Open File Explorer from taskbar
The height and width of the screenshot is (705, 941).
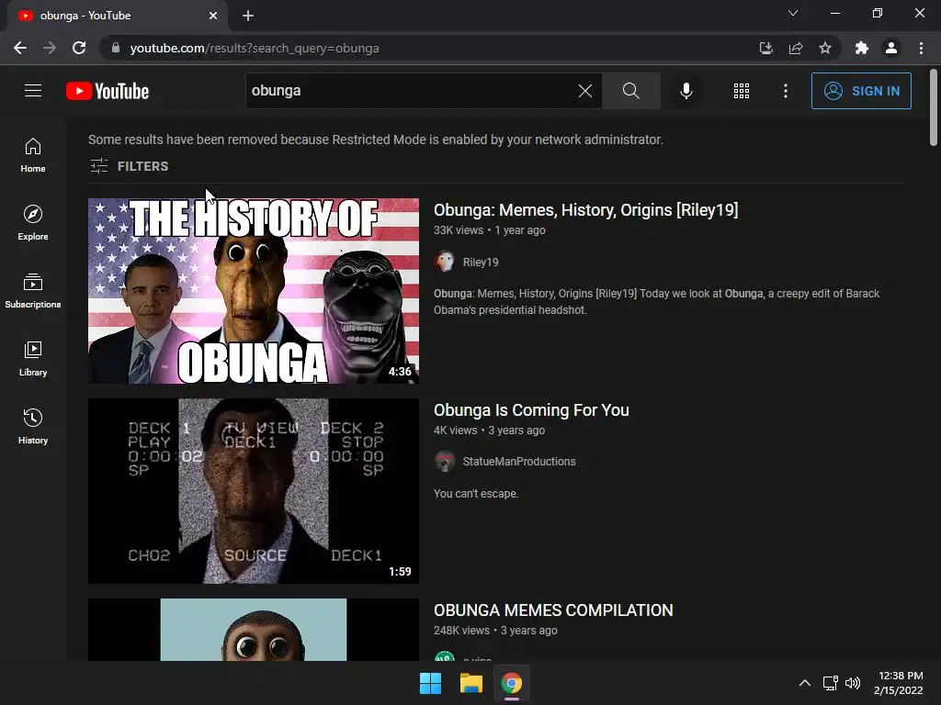click(x=471, y=683)
